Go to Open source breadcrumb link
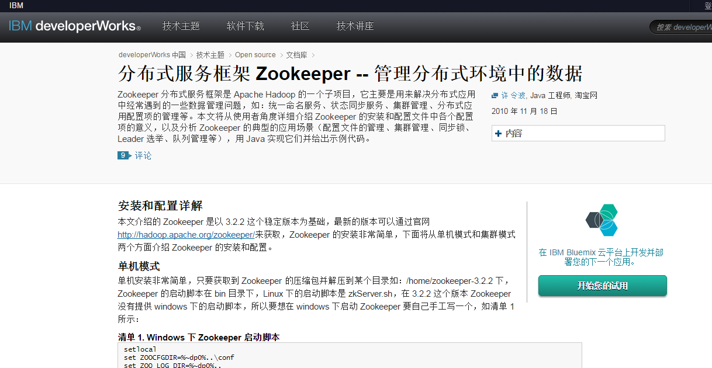 coord(255,55)
